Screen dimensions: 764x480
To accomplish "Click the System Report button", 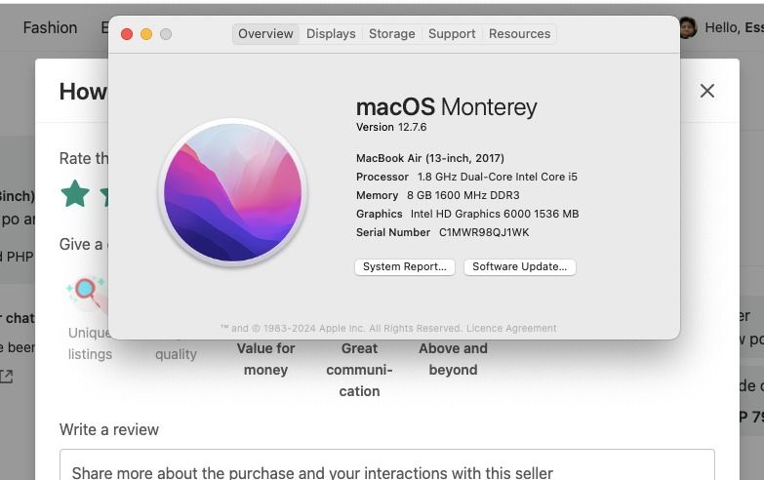I will click(404, 266).
